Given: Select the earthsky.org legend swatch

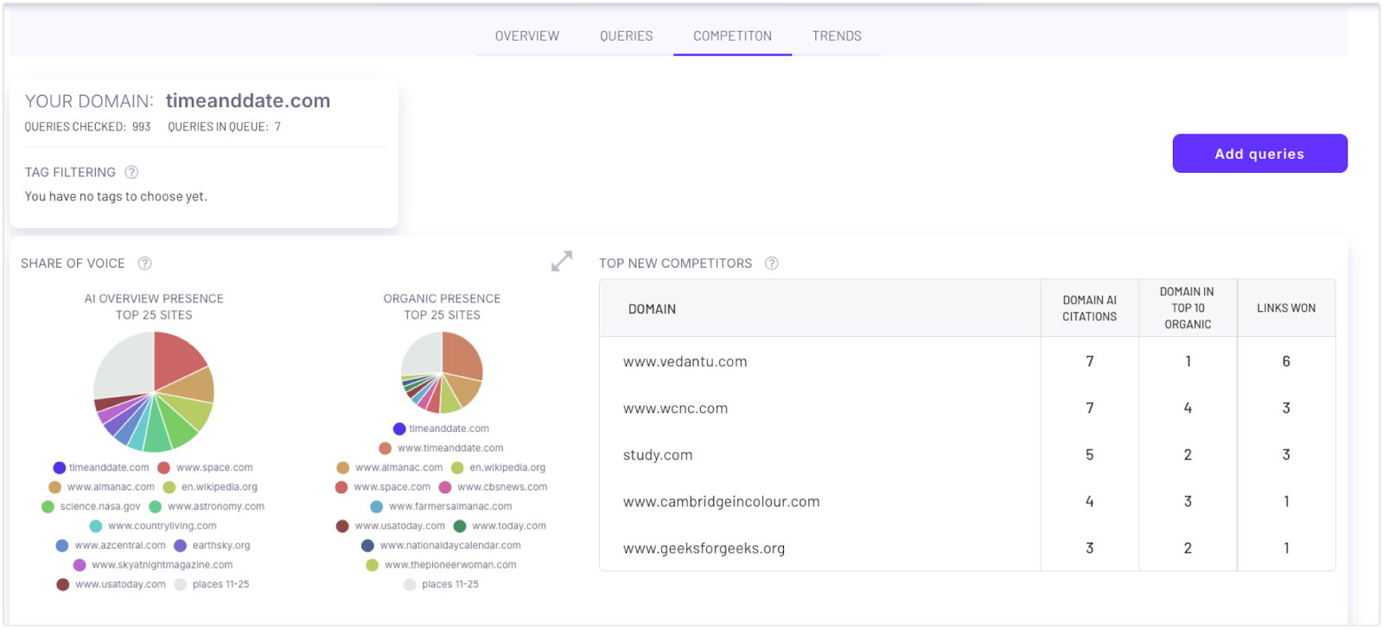Looking at the screenshot, I should 181,545.
